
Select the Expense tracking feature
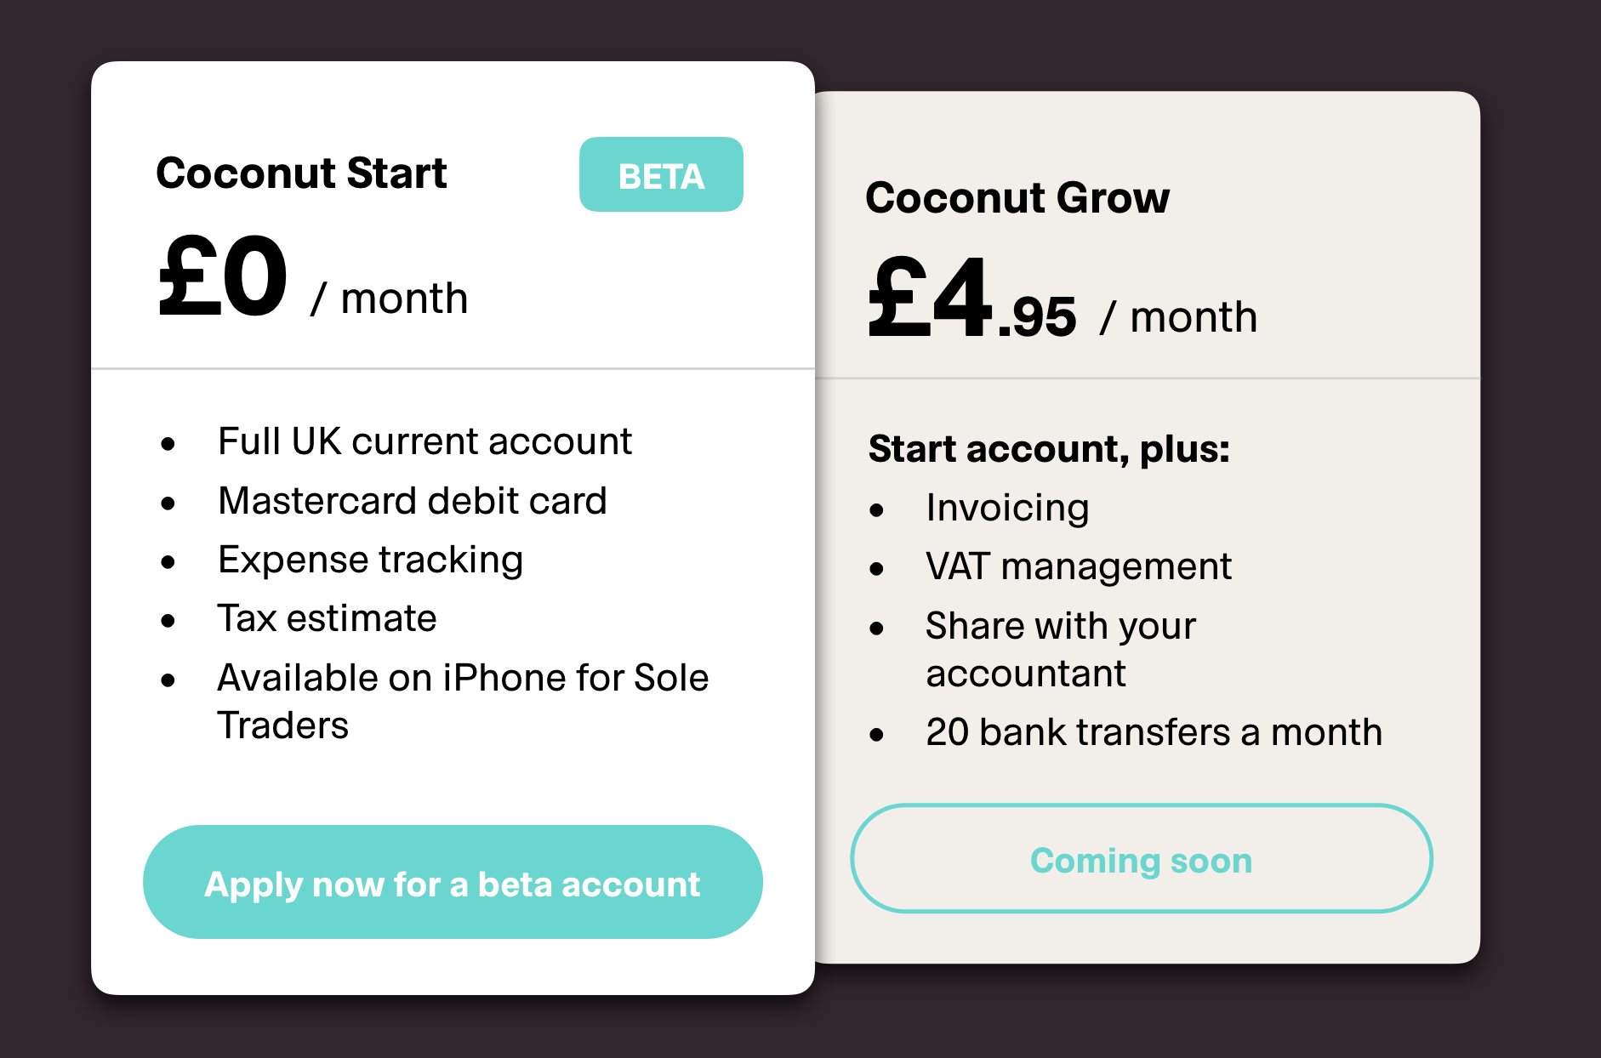tap(370, 560)
